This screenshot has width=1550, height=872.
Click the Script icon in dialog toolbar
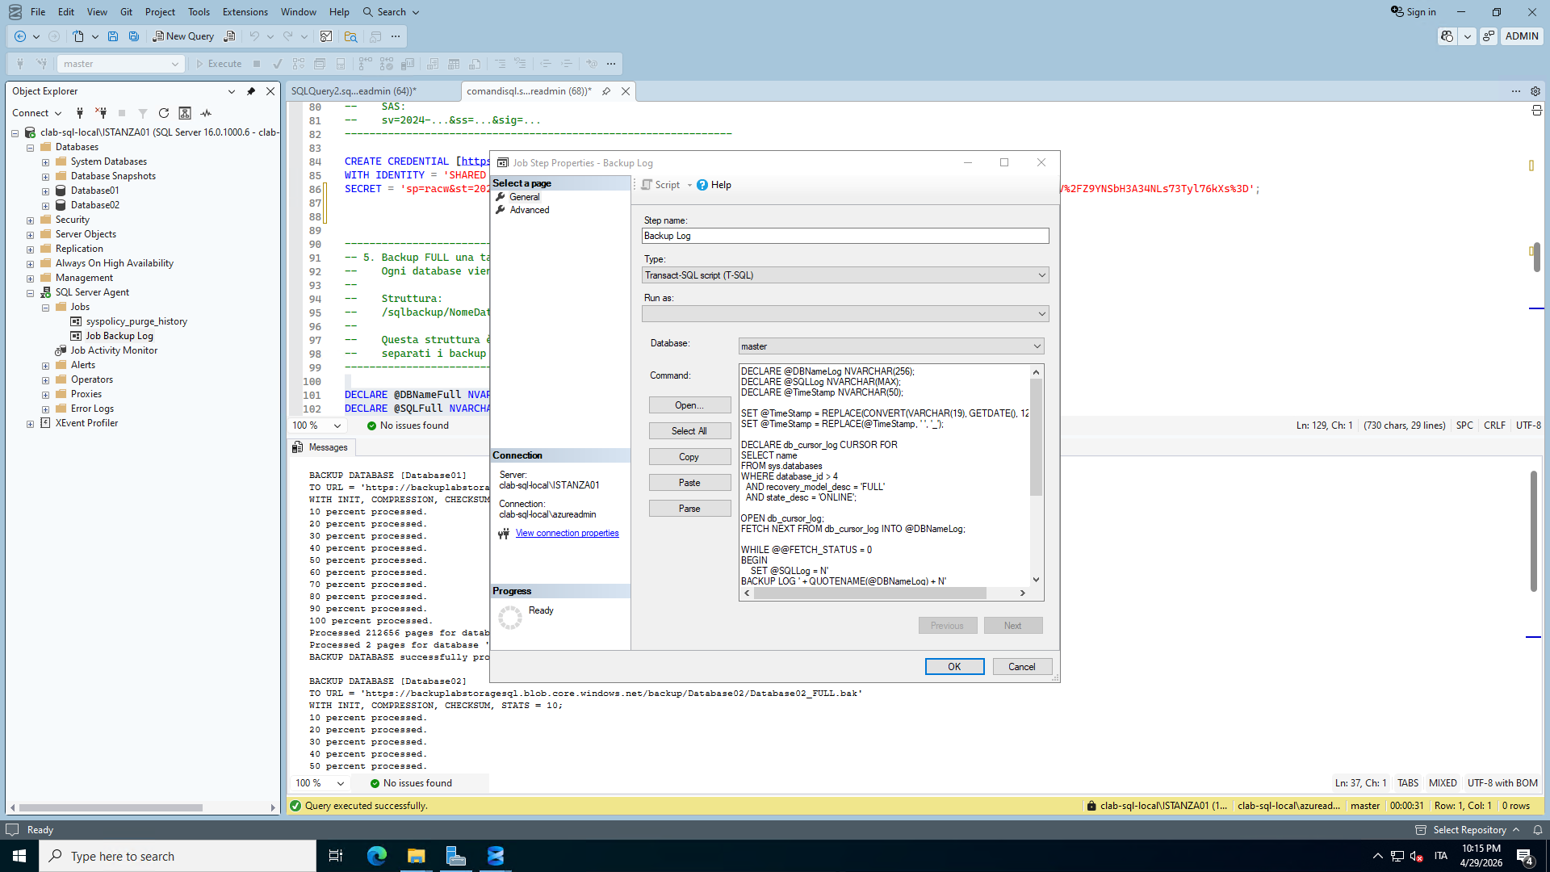coord(647,185)
